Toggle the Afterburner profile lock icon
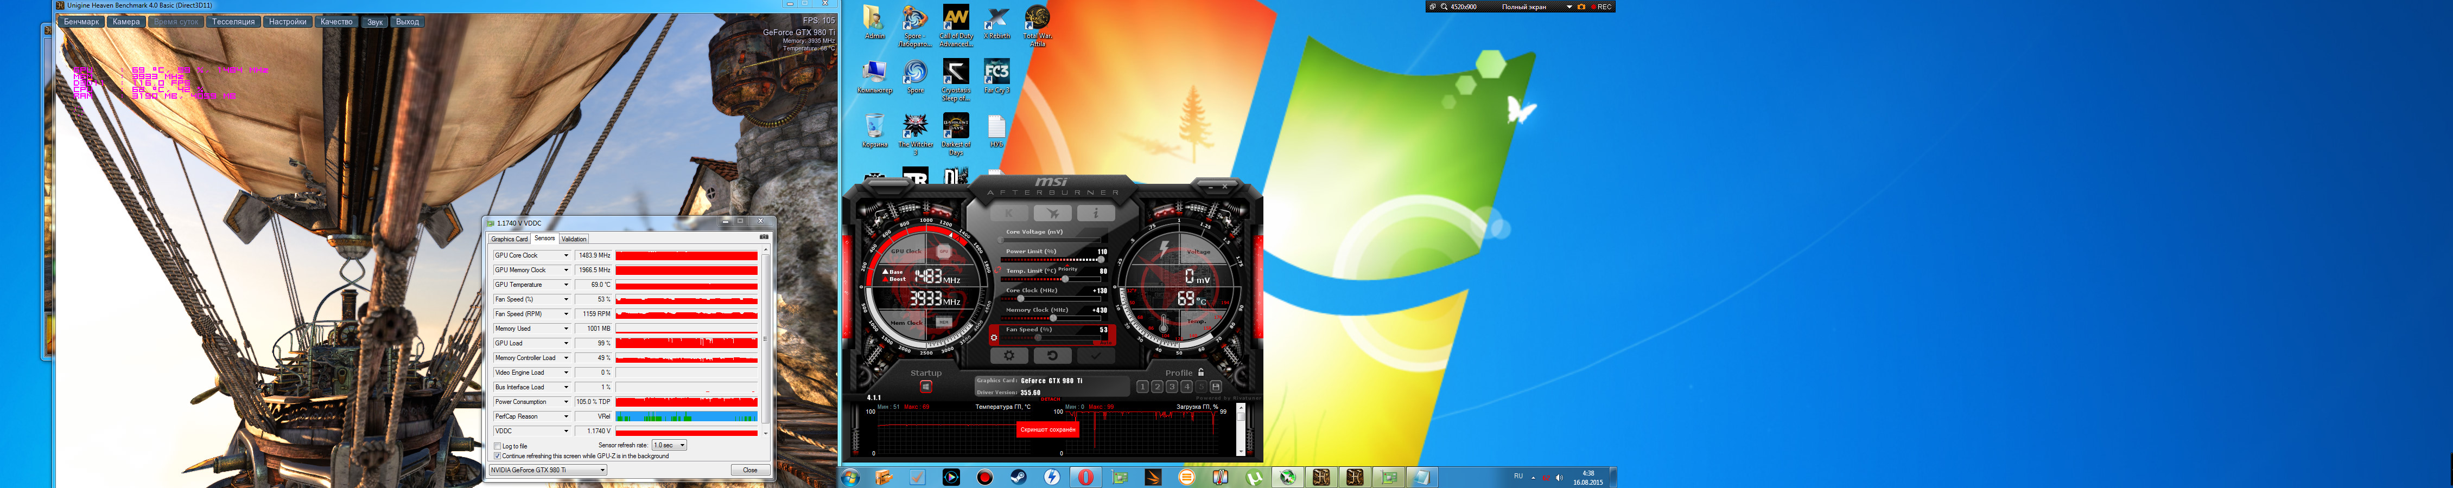The image size is (2453, 488). (x=1201, y=372)
